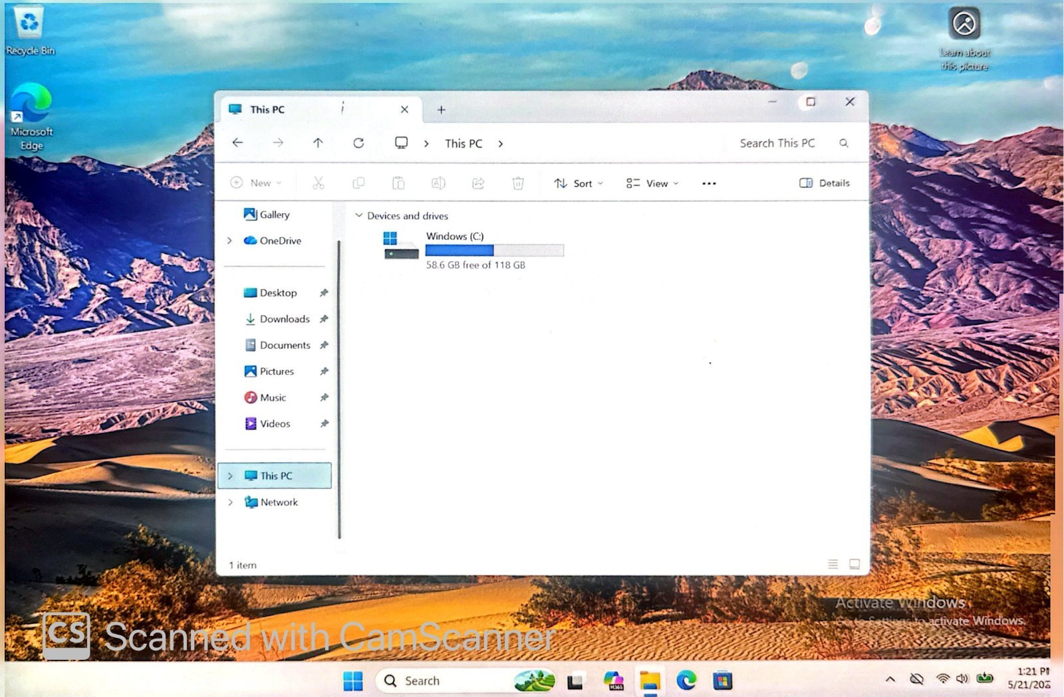Toggle the Details pane
The height and width of the screenshot is (697, 1064).
tap(825, 183)
